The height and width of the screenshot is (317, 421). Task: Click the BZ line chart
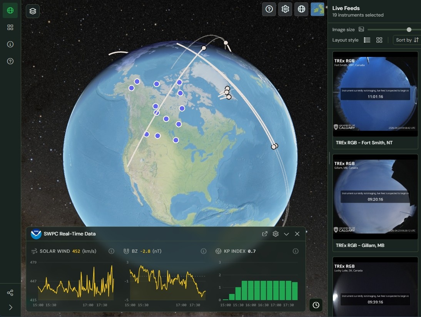(x=168, y=281)
